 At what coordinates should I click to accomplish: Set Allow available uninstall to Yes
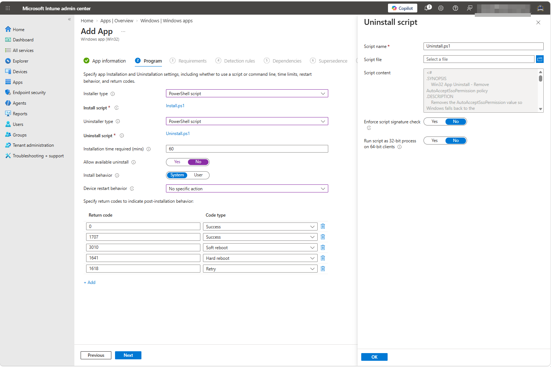pos(177,162)
